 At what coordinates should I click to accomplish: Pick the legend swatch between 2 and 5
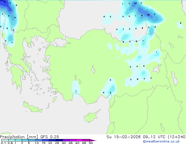coord(25,140)
